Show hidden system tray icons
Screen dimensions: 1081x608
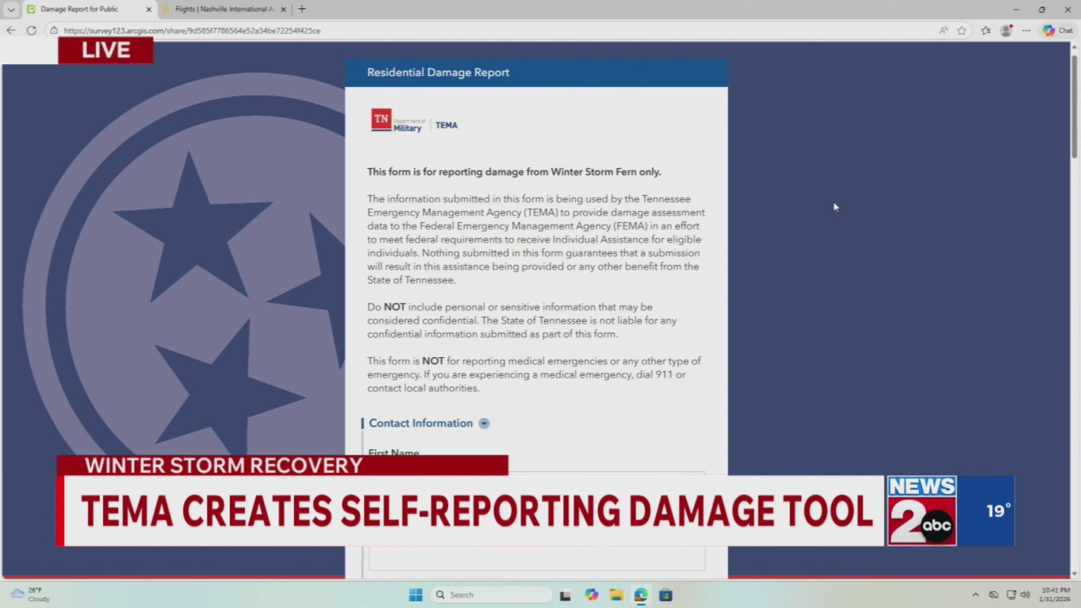coord(975,594)
